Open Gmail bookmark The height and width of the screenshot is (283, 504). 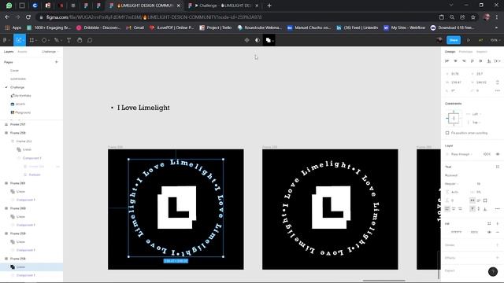click(135, 28)
